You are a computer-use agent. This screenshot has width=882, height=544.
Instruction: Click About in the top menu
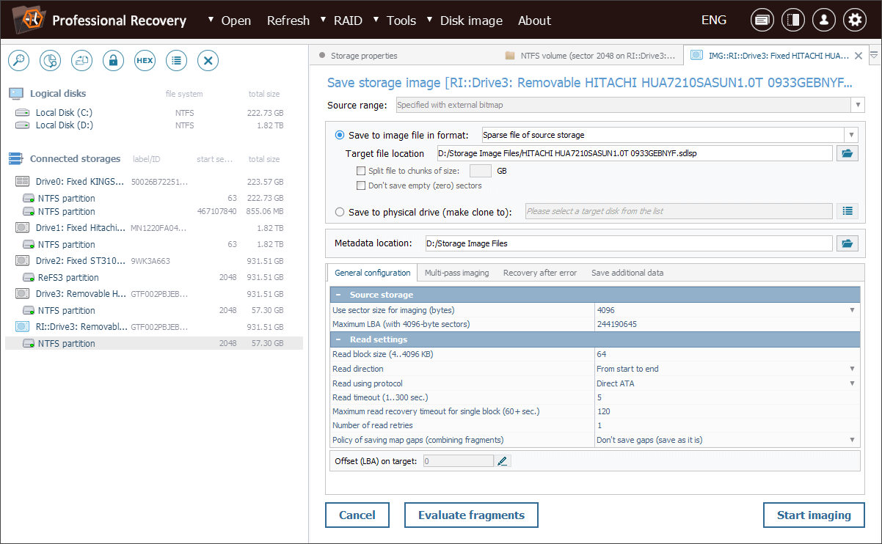pyautogui.click(x=534, y=21)
